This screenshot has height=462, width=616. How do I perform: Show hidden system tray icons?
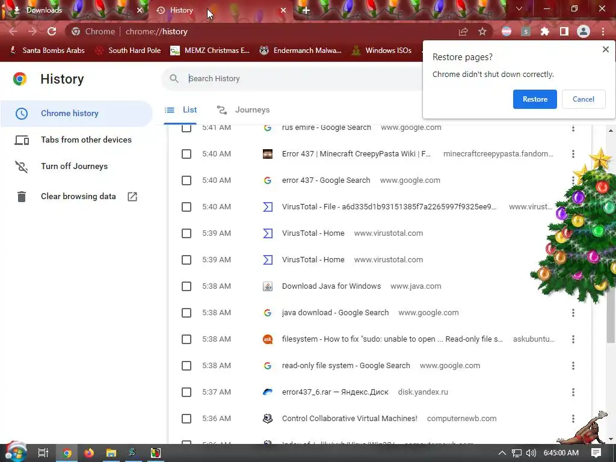[x=502, y=453]
